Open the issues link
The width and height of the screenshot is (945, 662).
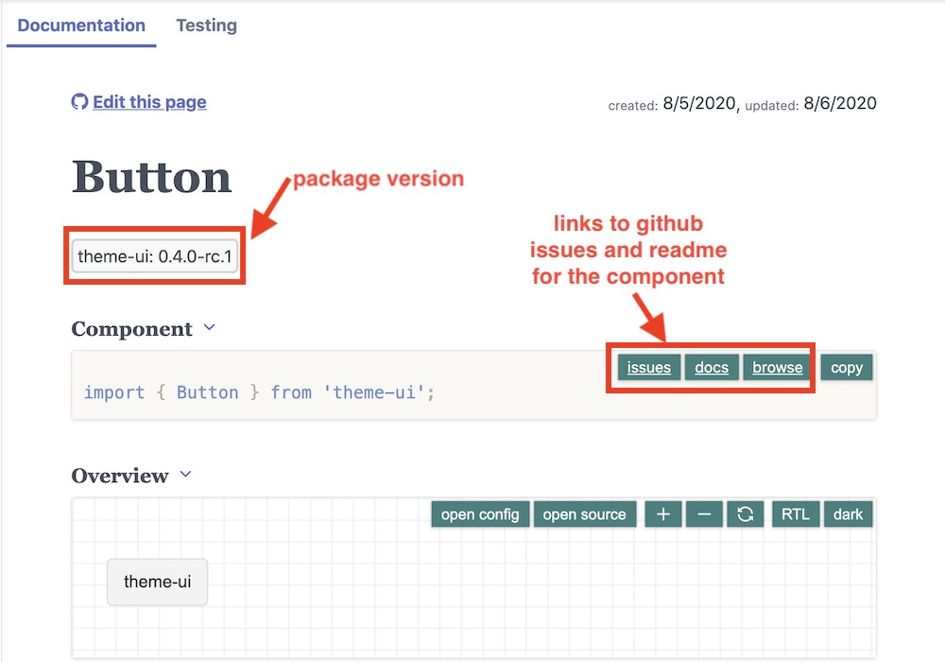point(649,367)
